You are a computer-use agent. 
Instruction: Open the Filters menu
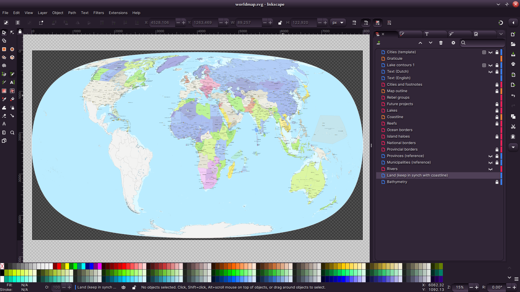pos(99,13)
